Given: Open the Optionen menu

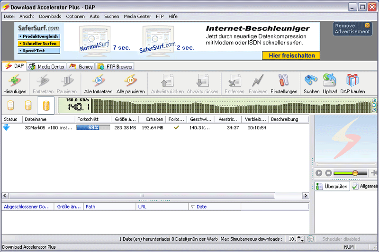Looking at the screenshot, I should pos(75,17).
